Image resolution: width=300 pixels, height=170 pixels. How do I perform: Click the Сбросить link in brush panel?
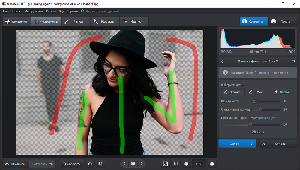coord(258,132)
